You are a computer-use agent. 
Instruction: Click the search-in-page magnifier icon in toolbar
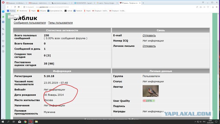click(197, 7)
